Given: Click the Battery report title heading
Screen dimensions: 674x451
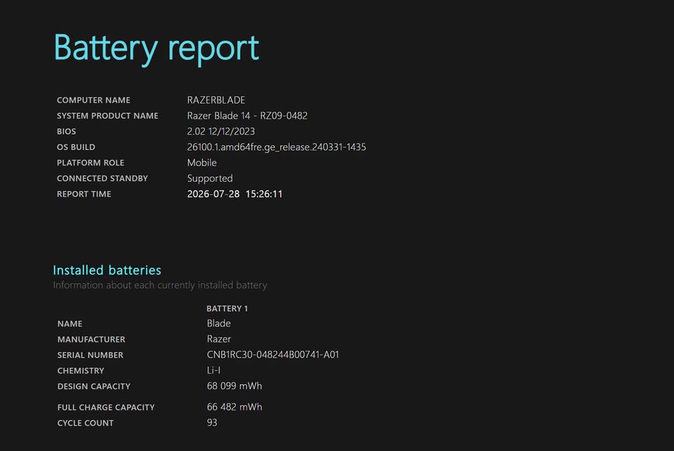Looking at the screenshot, I should [x=156, y=48].
